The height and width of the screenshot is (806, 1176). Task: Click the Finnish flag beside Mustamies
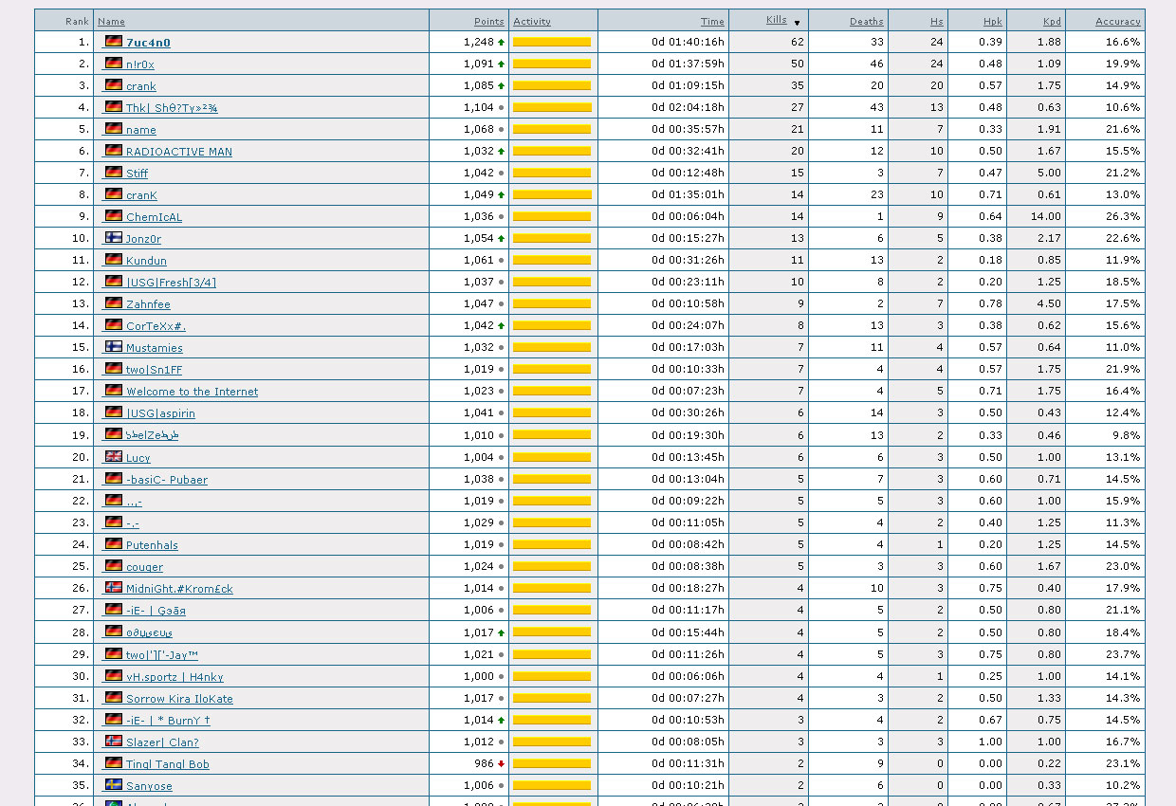[x=114, y=347]
